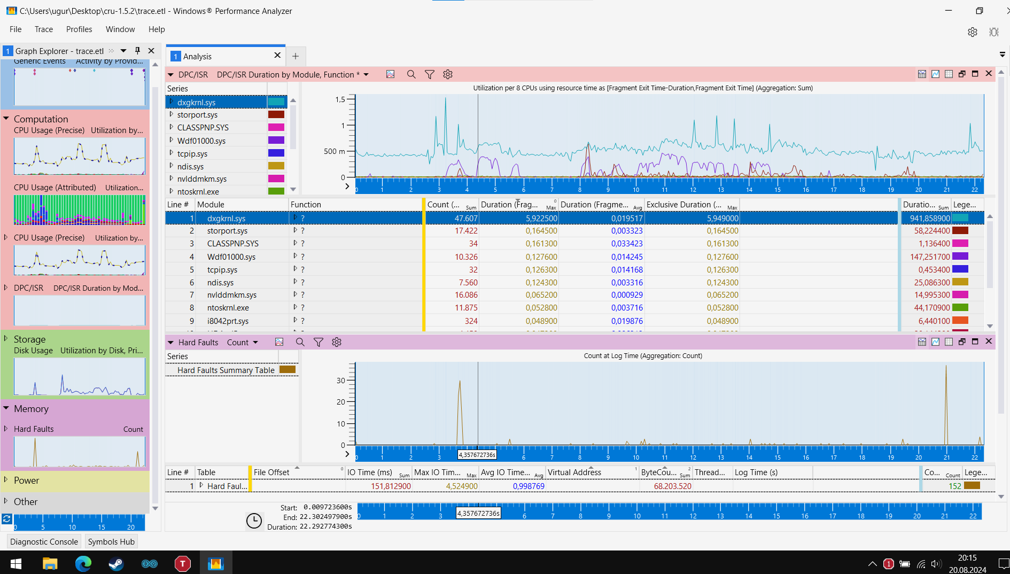Image resolution: width=1010 pixels, height=574 pixels.
Task: Show graph only view for DPC/ISR
Action: pyautogui.click(x=935, y=74)
